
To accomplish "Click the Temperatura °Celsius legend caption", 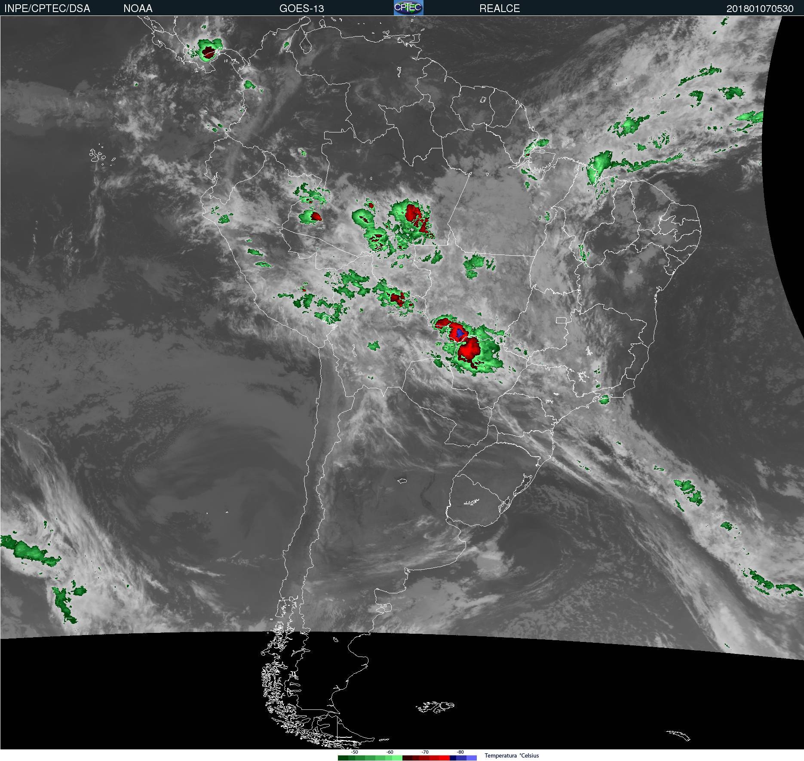I will coord(512,755).
